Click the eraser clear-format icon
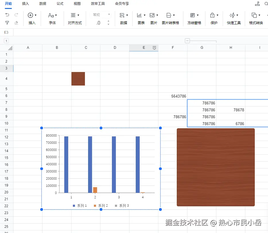 [x=16, y=23]
